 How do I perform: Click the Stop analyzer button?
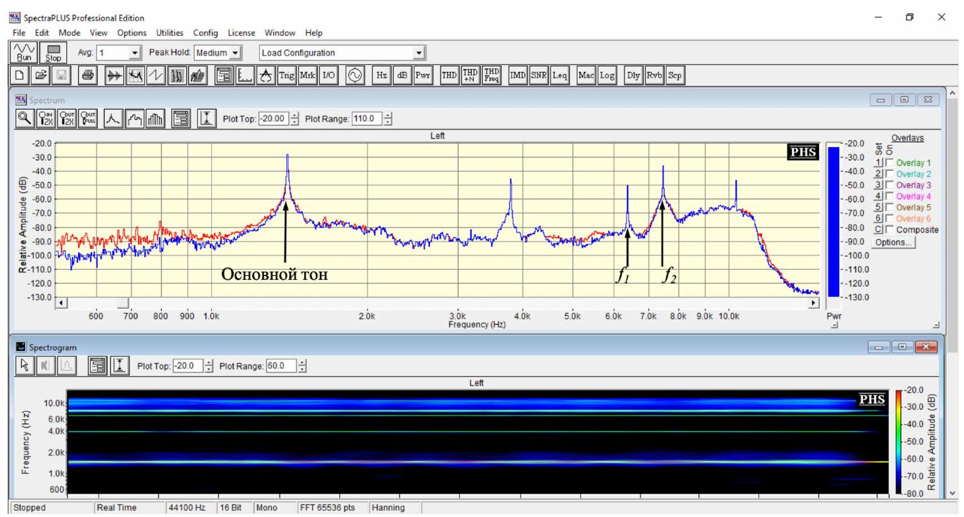click(54, 52)
